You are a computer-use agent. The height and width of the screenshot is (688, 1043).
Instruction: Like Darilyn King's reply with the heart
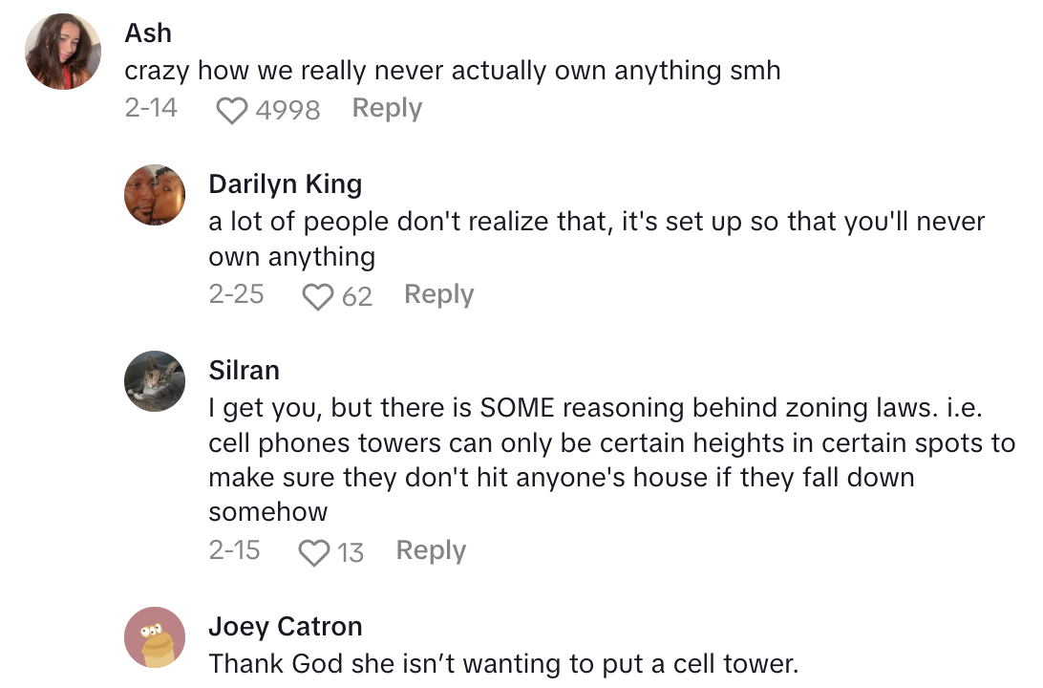click(317, 297)
